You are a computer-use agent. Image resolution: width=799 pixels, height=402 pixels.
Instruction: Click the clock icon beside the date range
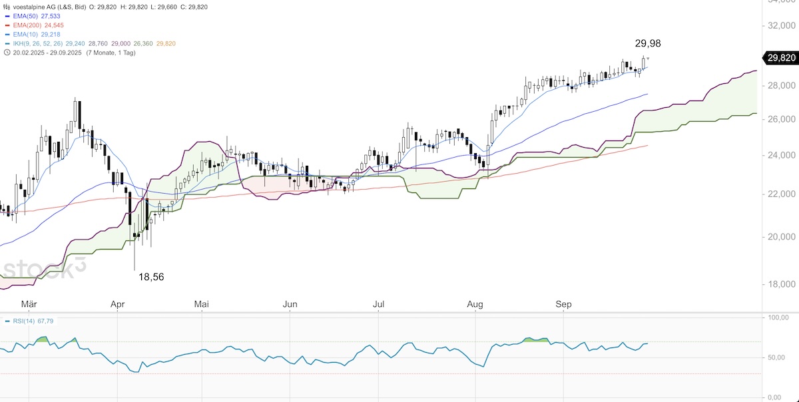(x=7, y=53)
